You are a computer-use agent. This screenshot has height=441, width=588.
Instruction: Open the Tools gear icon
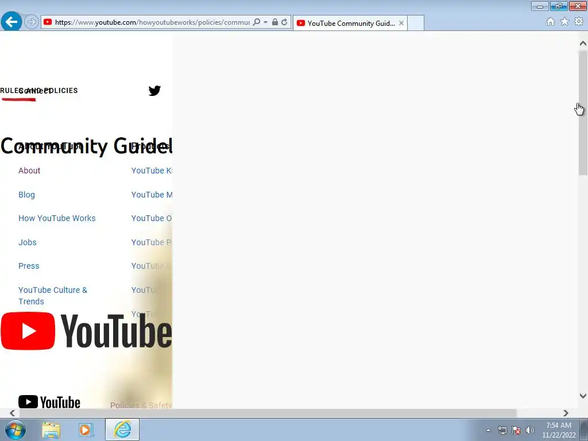click(579, 22)
